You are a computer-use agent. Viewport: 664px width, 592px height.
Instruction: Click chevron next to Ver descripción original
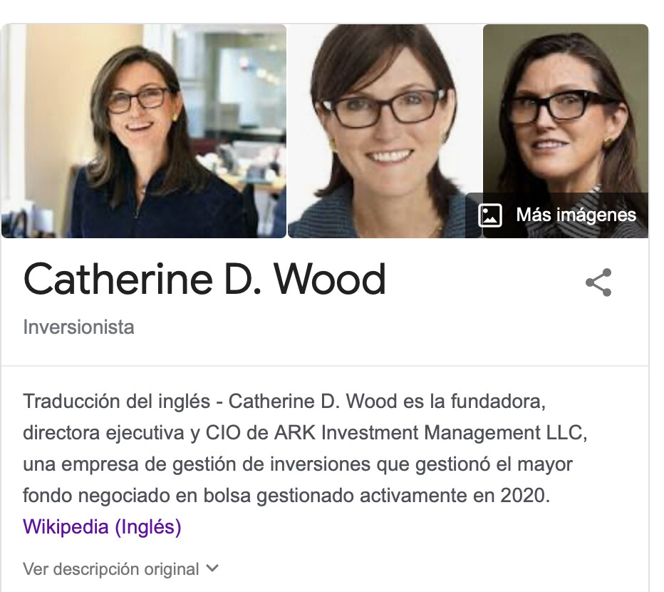pyautogui.click(x=212, y=568)
